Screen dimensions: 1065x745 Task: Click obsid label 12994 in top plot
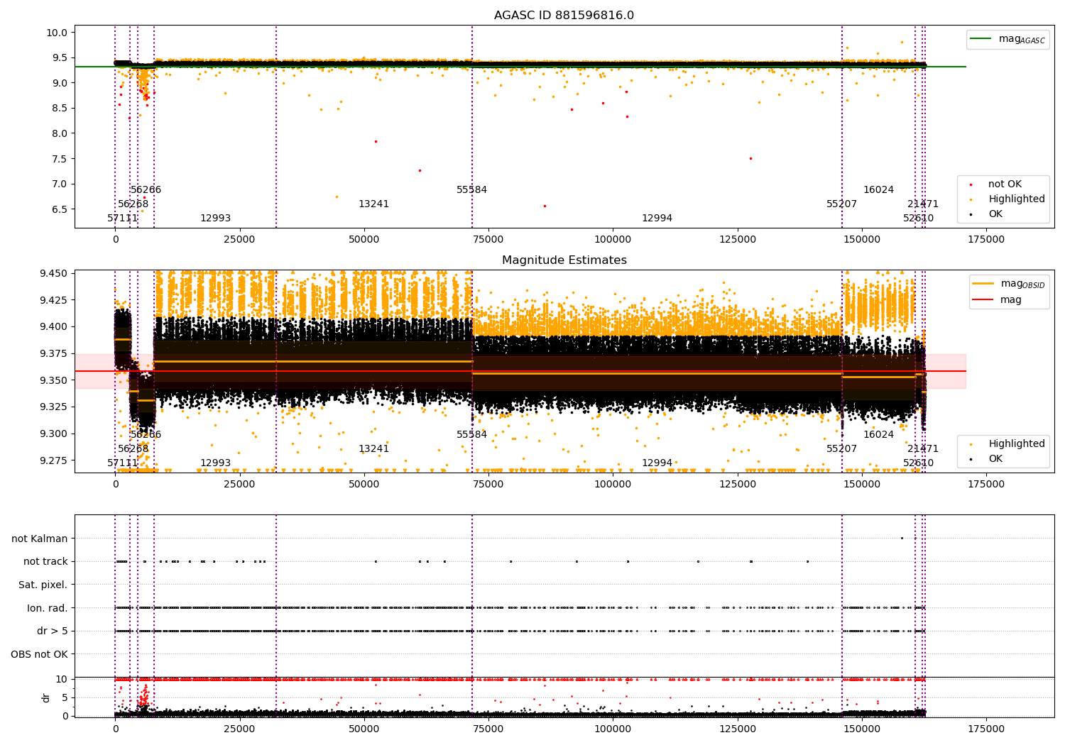click(x=657, y=219)
